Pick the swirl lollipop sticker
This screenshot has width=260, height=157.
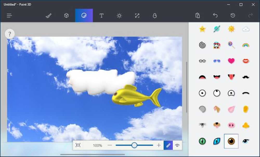[231, 45]
